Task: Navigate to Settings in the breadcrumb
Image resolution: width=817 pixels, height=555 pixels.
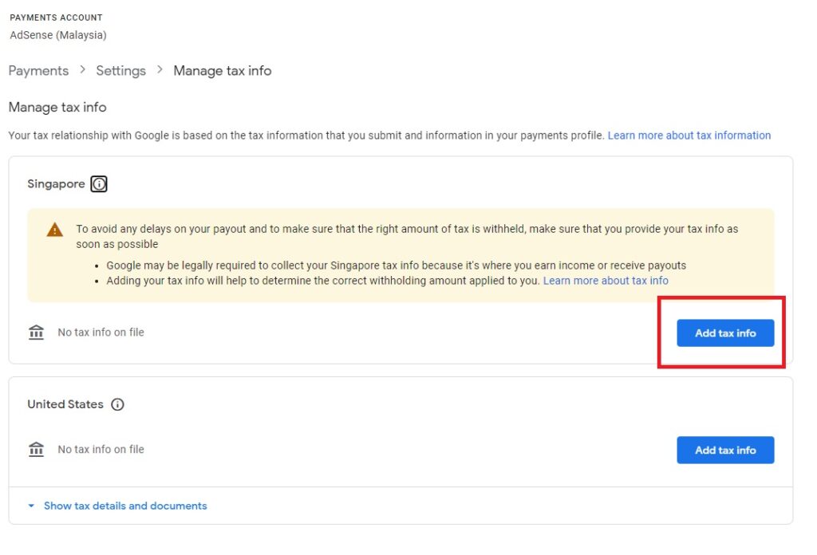Action: (120, 71)
